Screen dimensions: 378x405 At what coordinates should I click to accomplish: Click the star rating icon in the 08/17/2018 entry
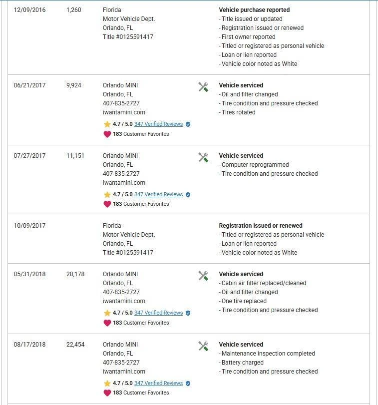coord(107,384)
